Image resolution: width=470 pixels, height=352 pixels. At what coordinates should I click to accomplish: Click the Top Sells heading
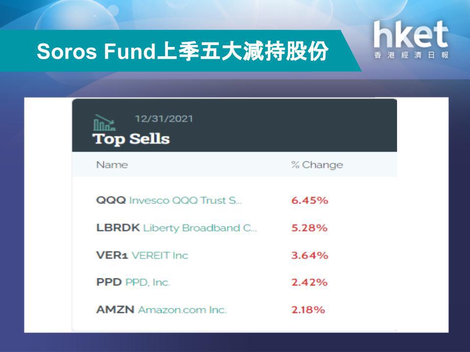(x=131, y=139)
